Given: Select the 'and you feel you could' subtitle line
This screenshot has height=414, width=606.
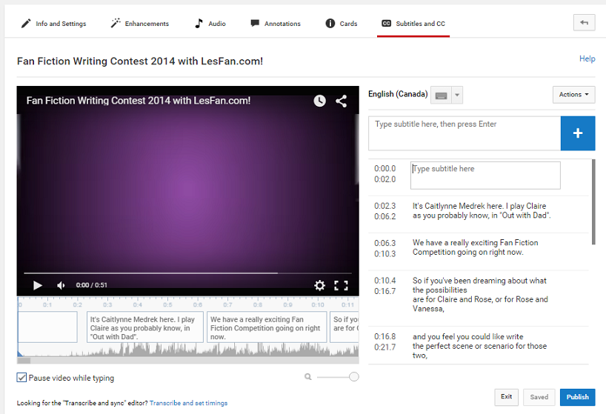Looking at the screenshot, I should (x=479, y=346).
